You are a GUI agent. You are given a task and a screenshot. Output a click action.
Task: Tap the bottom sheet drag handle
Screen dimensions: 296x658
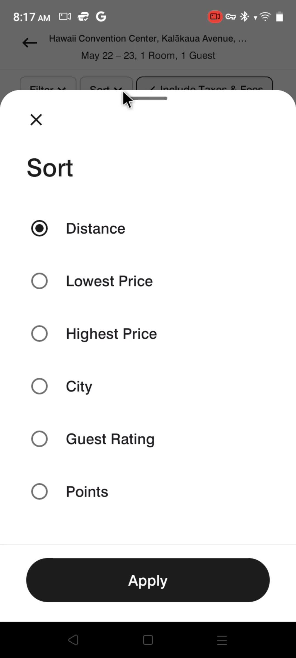(x=148, y=98)
